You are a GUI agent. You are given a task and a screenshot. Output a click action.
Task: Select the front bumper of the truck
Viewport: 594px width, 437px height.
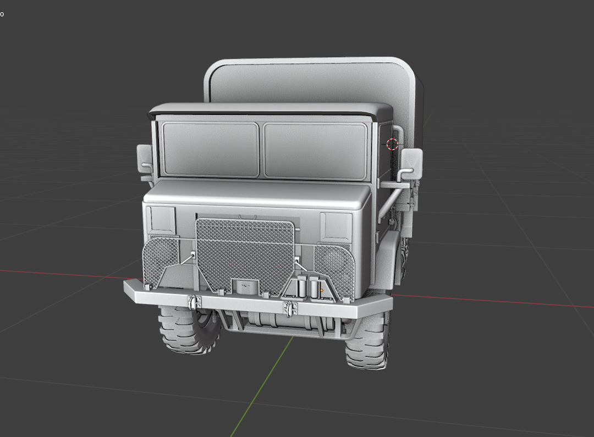(x=258, y=303)
